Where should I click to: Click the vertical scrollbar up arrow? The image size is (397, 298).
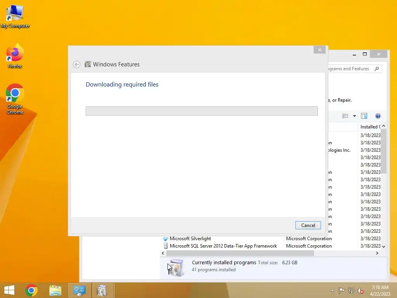(x=383, y=126)
